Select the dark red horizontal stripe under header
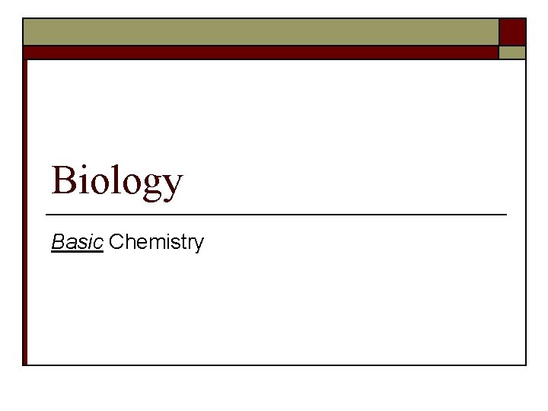The width and height of the screenshot is (548, 411). click(x=260, y=53)
